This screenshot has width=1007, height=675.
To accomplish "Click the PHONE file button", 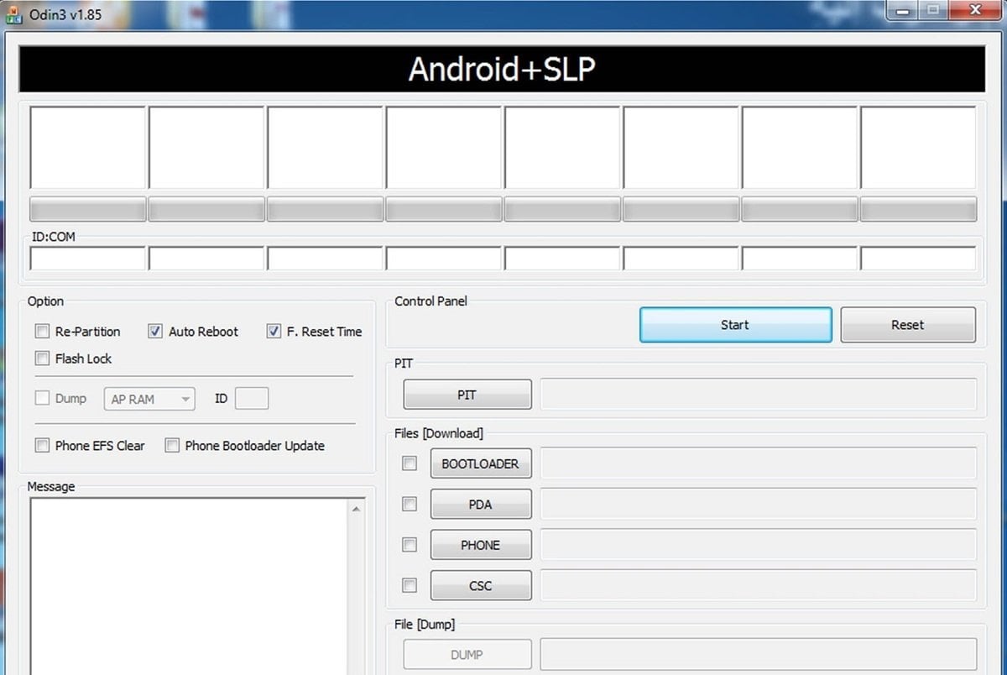I will 481,545.
